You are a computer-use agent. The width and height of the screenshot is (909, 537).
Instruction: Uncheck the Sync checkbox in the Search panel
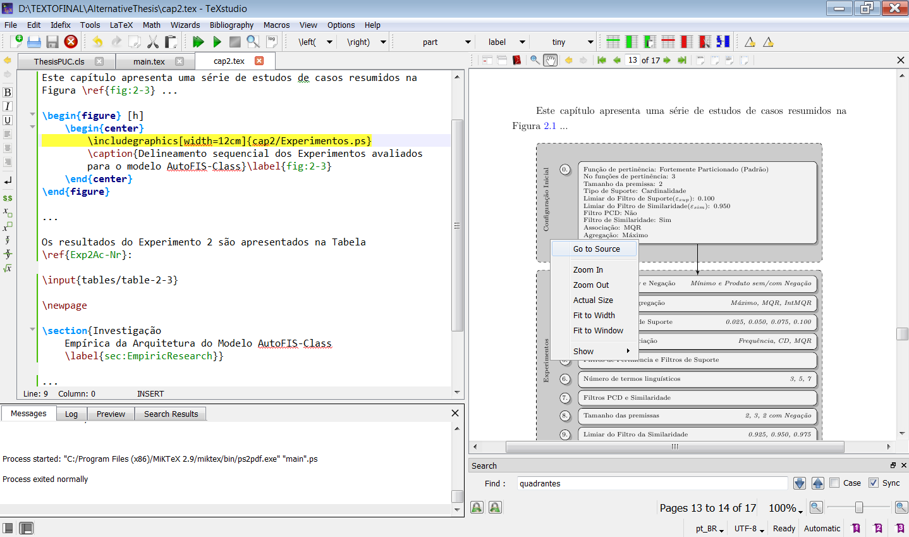coord(874,483)
